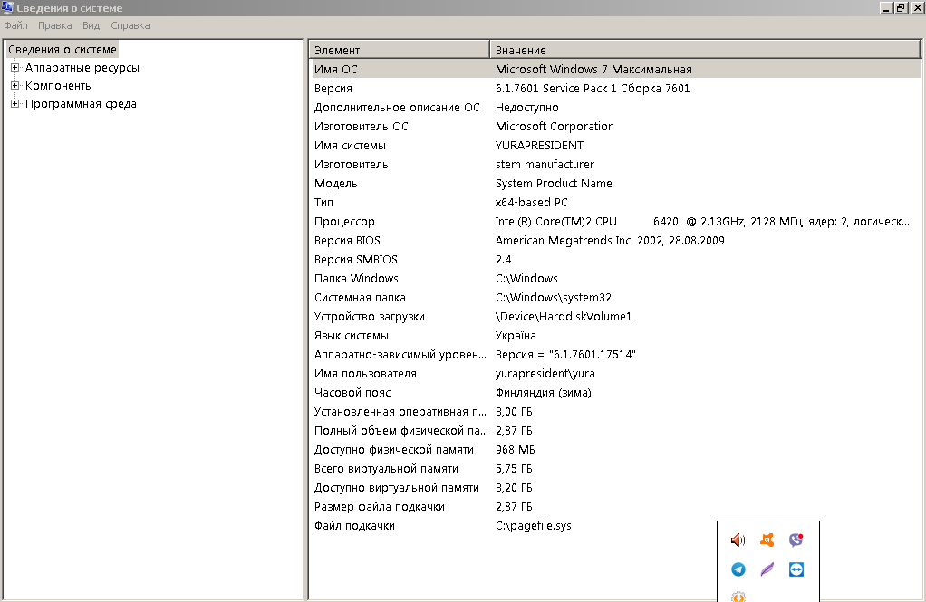
Task: Select the Полный объем физической па... row
Action: [x=616, y=431]
